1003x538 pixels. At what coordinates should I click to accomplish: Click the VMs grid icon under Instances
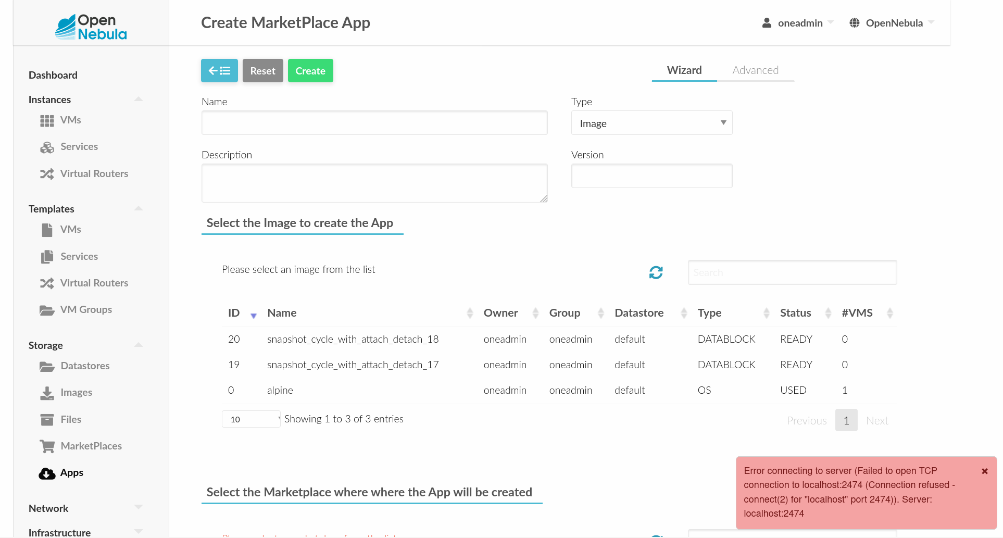click(x=47, y=120)
